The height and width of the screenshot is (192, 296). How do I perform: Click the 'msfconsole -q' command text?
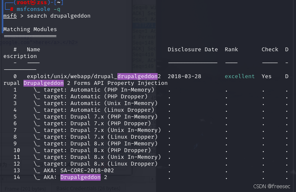pyautogui.click(x=38, y=9)
